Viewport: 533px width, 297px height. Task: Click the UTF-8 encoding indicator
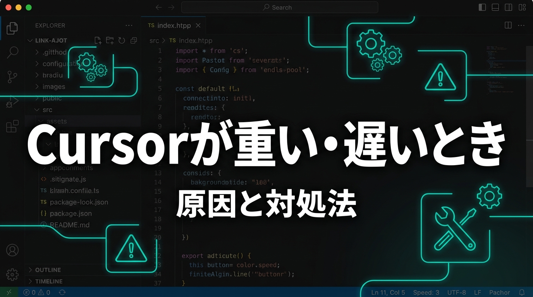point(456,292)
